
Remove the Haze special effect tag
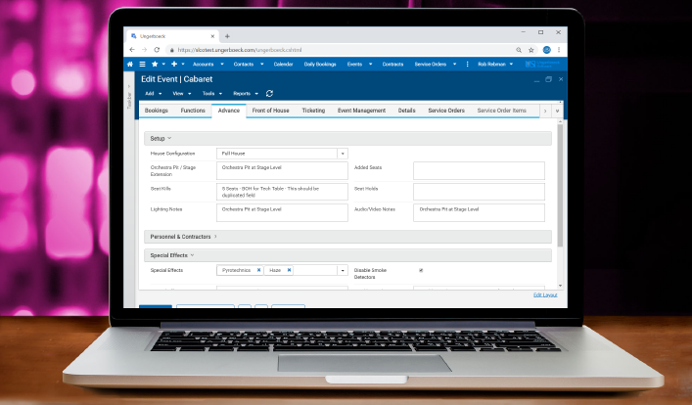pyautogui.click(x=290, y=270)
